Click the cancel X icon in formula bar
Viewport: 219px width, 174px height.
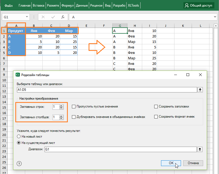click(43, 17)
